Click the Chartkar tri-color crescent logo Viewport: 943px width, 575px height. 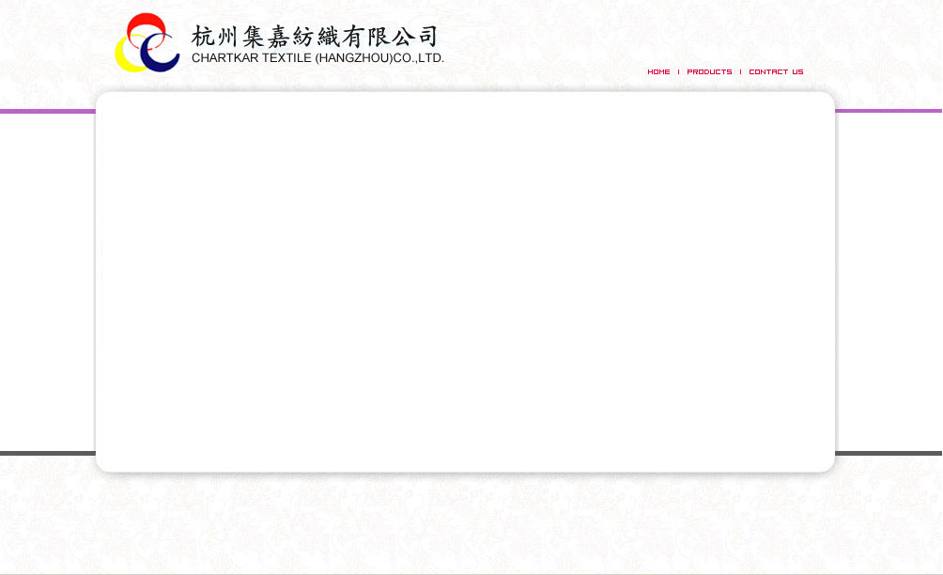click(x=147, y=43)
